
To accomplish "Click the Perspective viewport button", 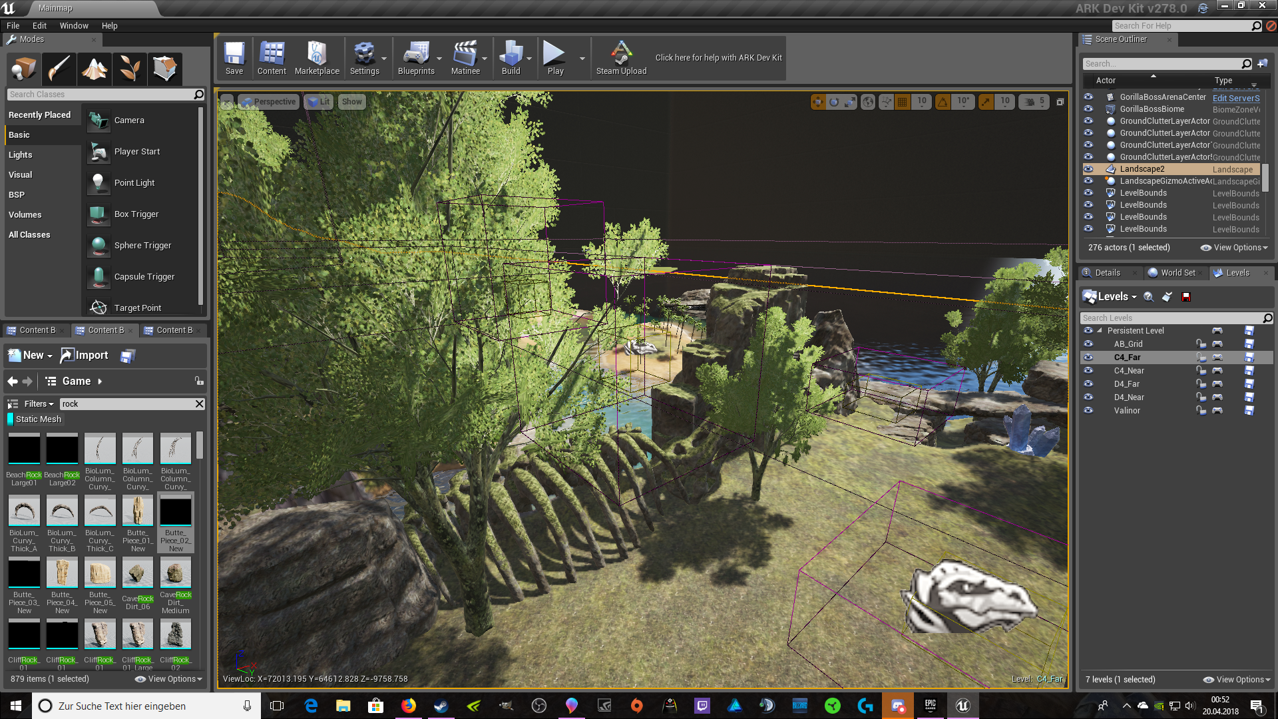I will 269,102.
